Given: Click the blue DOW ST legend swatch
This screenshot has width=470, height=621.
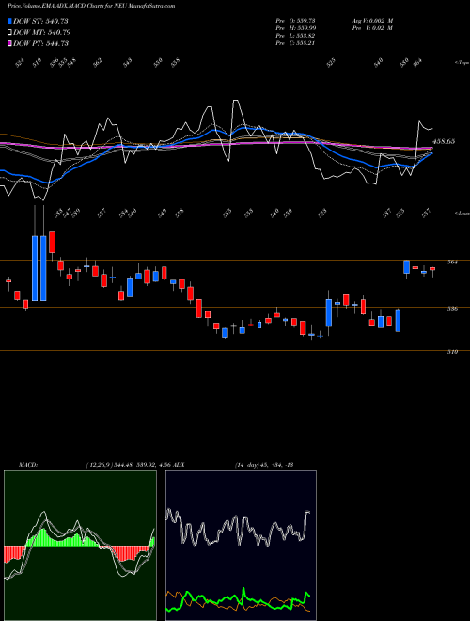Looking at the screenshot, I should point(10,21).
